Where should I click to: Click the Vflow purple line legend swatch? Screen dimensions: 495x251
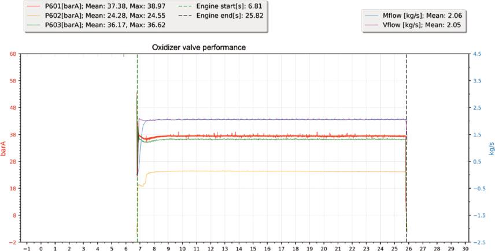click(x=374, y=25)
